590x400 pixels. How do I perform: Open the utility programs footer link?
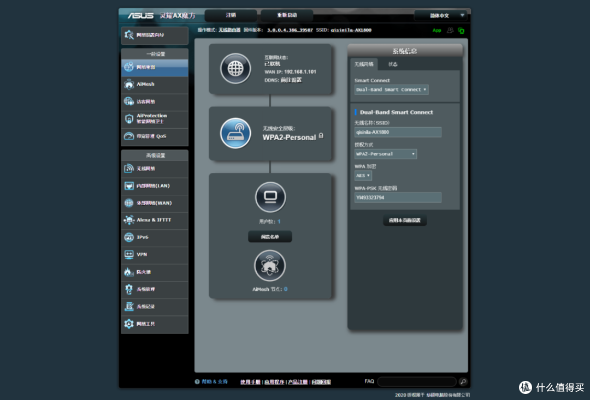click(x=274, y=382)
